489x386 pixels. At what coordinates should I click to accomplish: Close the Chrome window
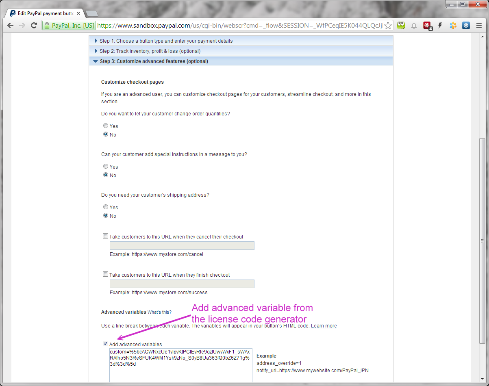pos(477,4)
